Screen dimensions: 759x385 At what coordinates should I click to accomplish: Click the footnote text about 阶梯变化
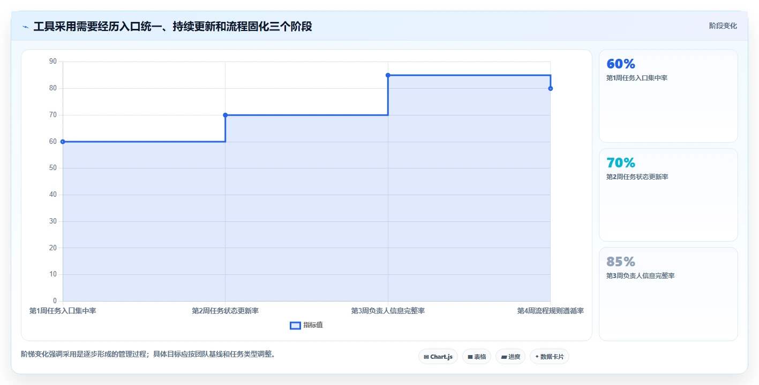pyautogui.click(x=148, y=354)
